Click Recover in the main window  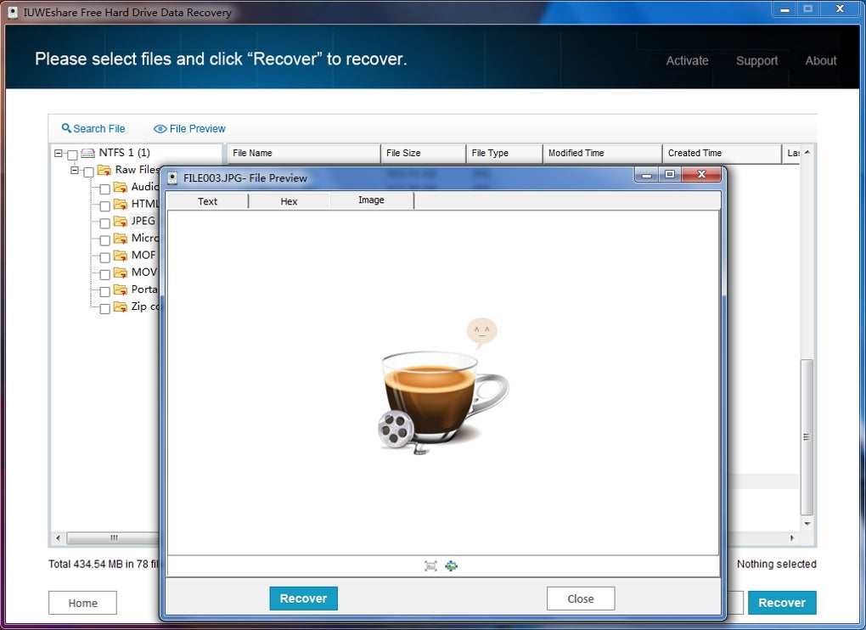click(x=782, y=603)
